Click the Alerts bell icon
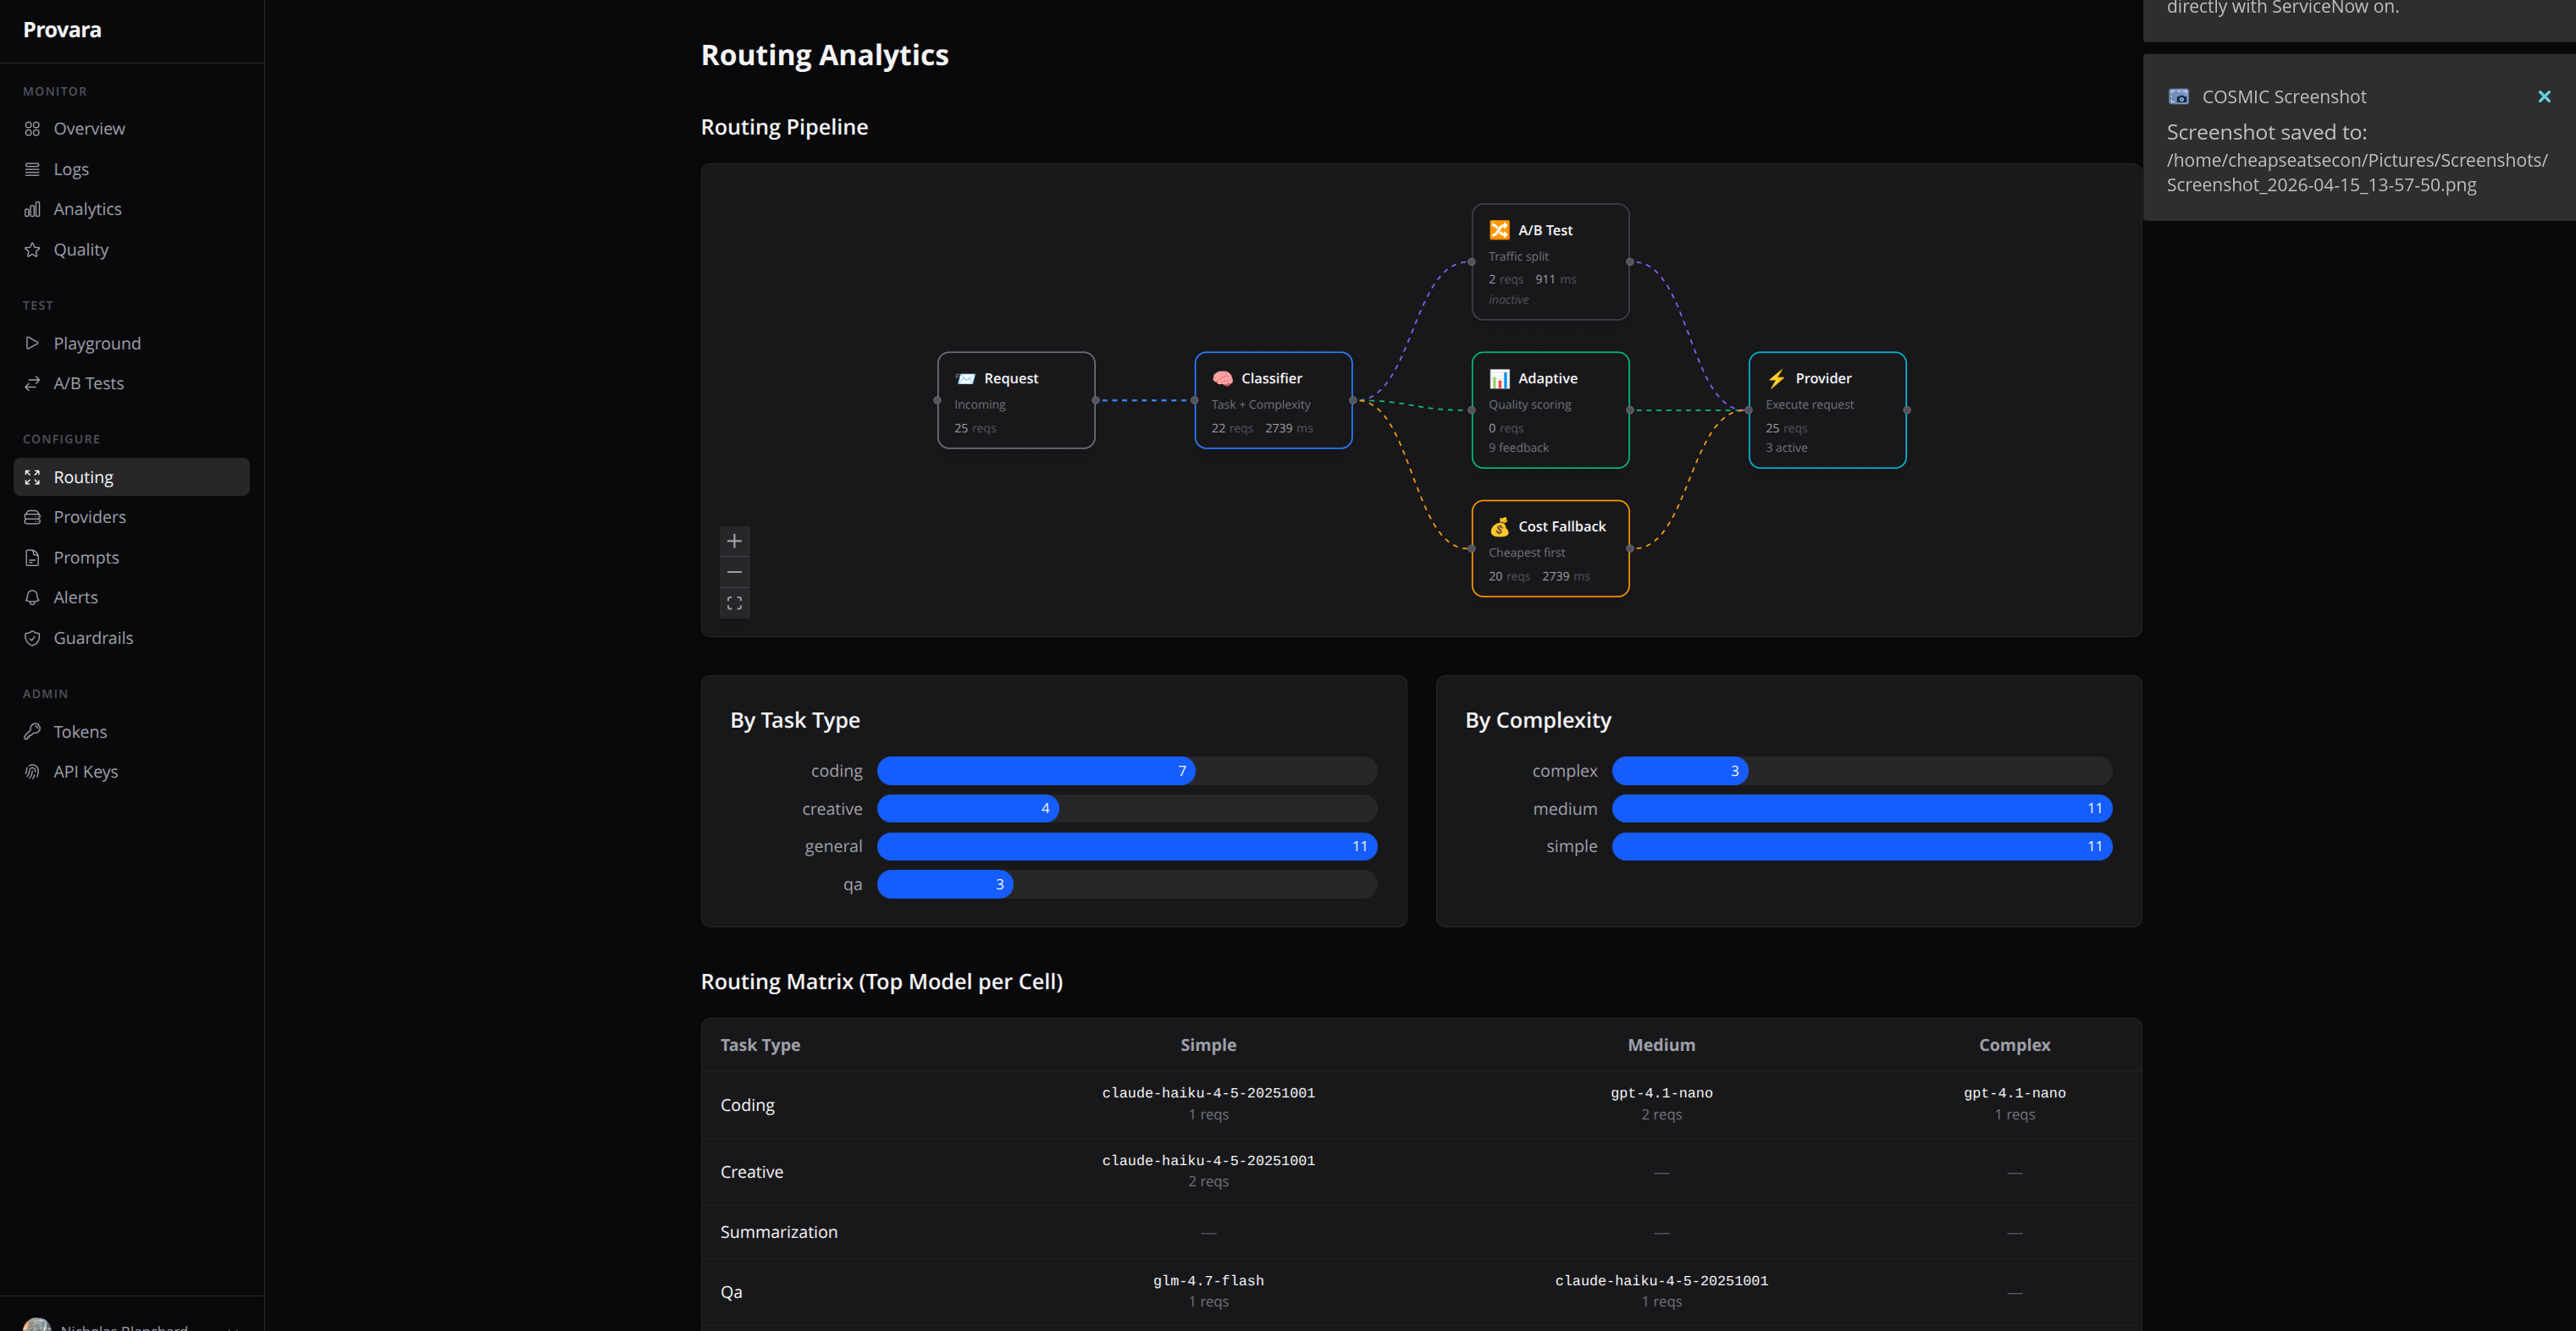 tap(32, 597)
